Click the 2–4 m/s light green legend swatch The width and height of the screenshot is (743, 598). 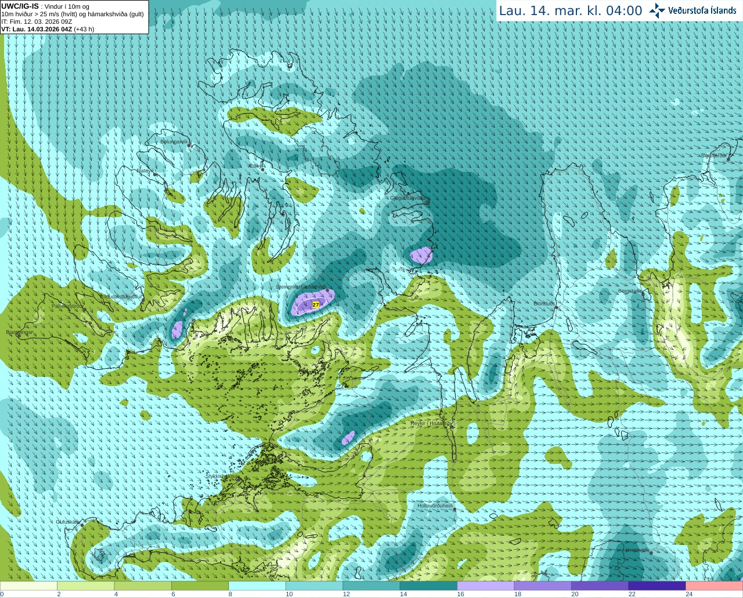tap(86, 586)
